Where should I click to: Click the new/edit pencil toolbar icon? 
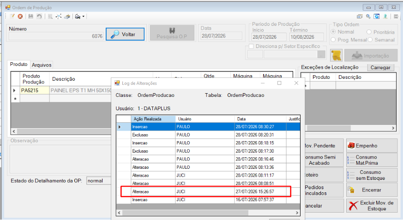(x=12, y=17)
